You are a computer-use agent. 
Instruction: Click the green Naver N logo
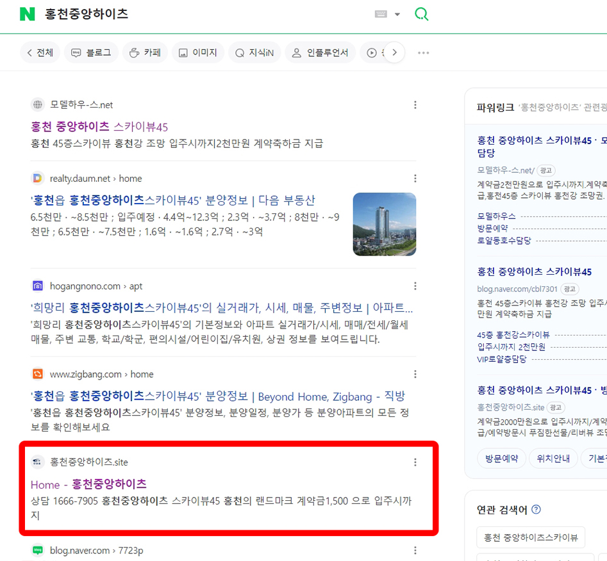pyautogui.click(x=27, y=14)
